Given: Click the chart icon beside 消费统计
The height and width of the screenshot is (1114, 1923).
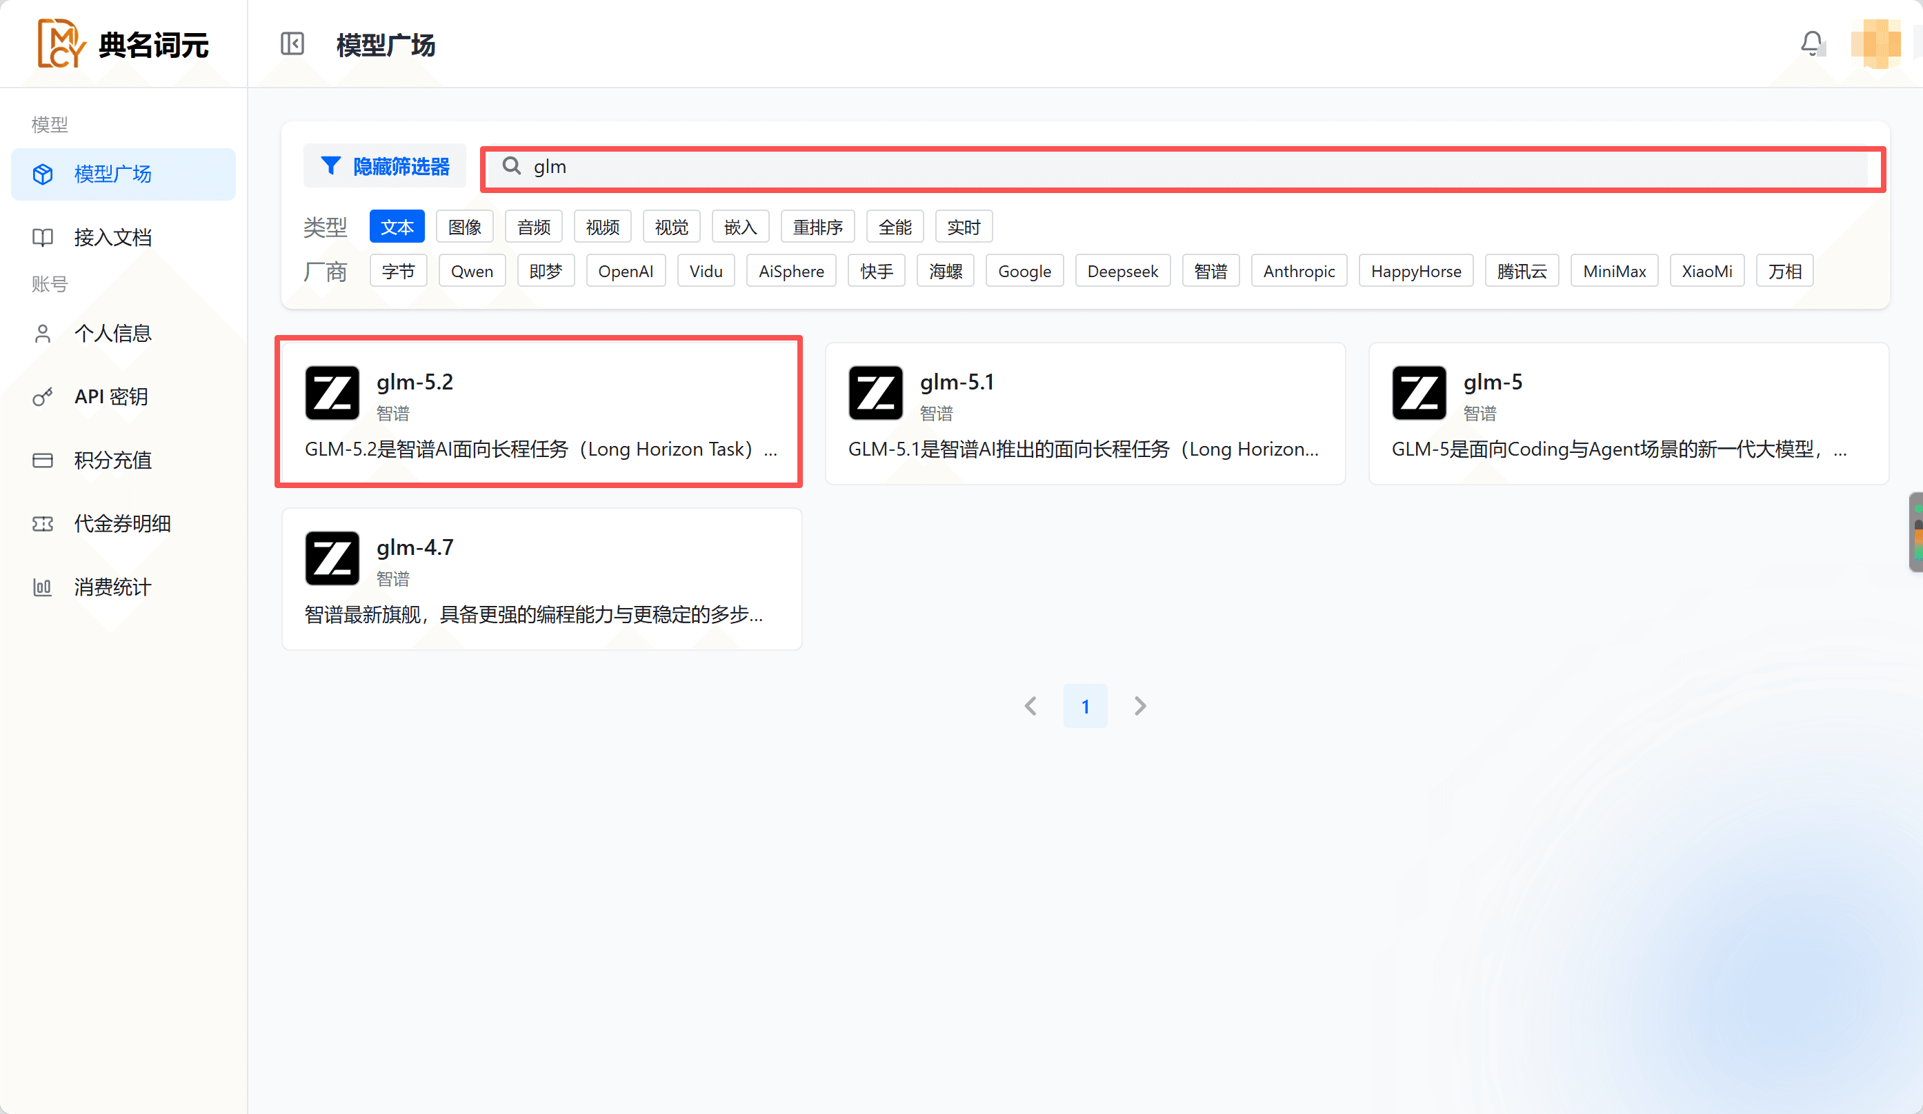Looking at the screenshot, I should tap(43, 587).
